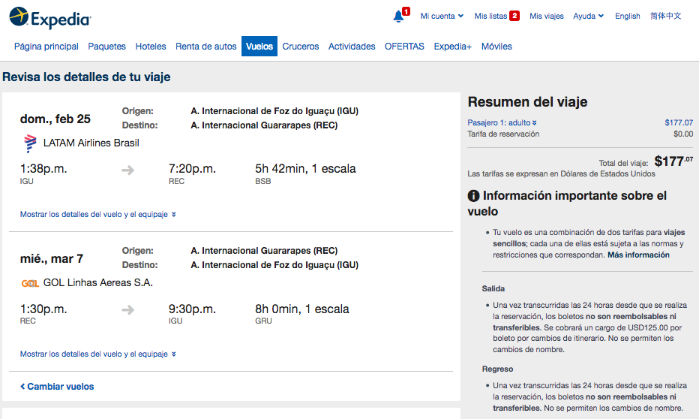The height and width of the screenshot is (419, 699).
Task: Open Mis listas link
Action: (x=490, y=16)
